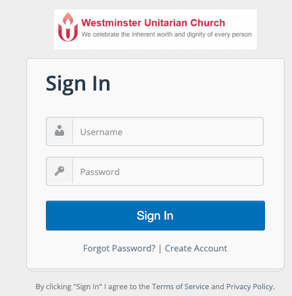Image resolution: width=292 pixels, height=296 pixels.
Task: Click the user silhouette icon beside Username
Action: coord(59,130)
